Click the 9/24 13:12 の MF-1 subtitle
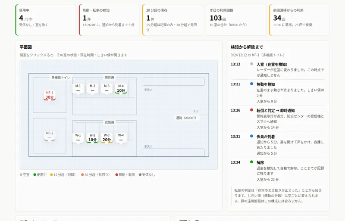Image resolution: width=345 pixels, height=221 pixels. pyautogui.click(x=257, y=55)
